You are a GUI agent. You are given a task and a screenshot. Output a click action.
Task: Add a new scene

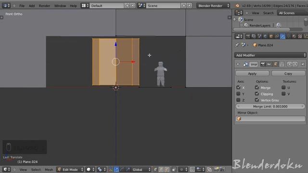tap(184, 6)
